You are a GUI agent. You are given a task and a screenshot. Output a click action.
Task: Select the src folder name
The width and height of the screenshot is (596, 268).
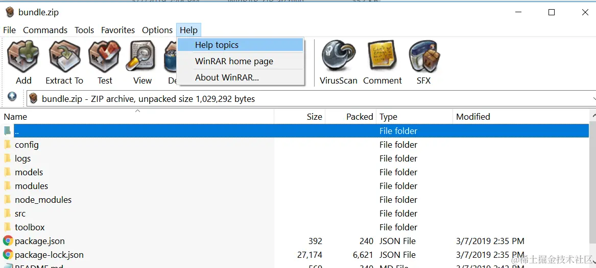tap(20, 213)
